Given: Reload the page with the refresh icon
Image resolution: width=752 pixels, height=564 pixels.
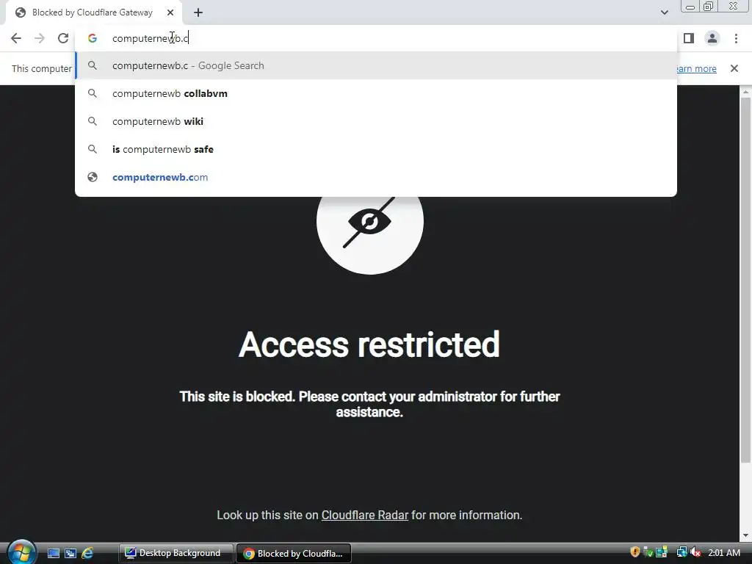Looking at the screenshot, I should tap(63, 38).
